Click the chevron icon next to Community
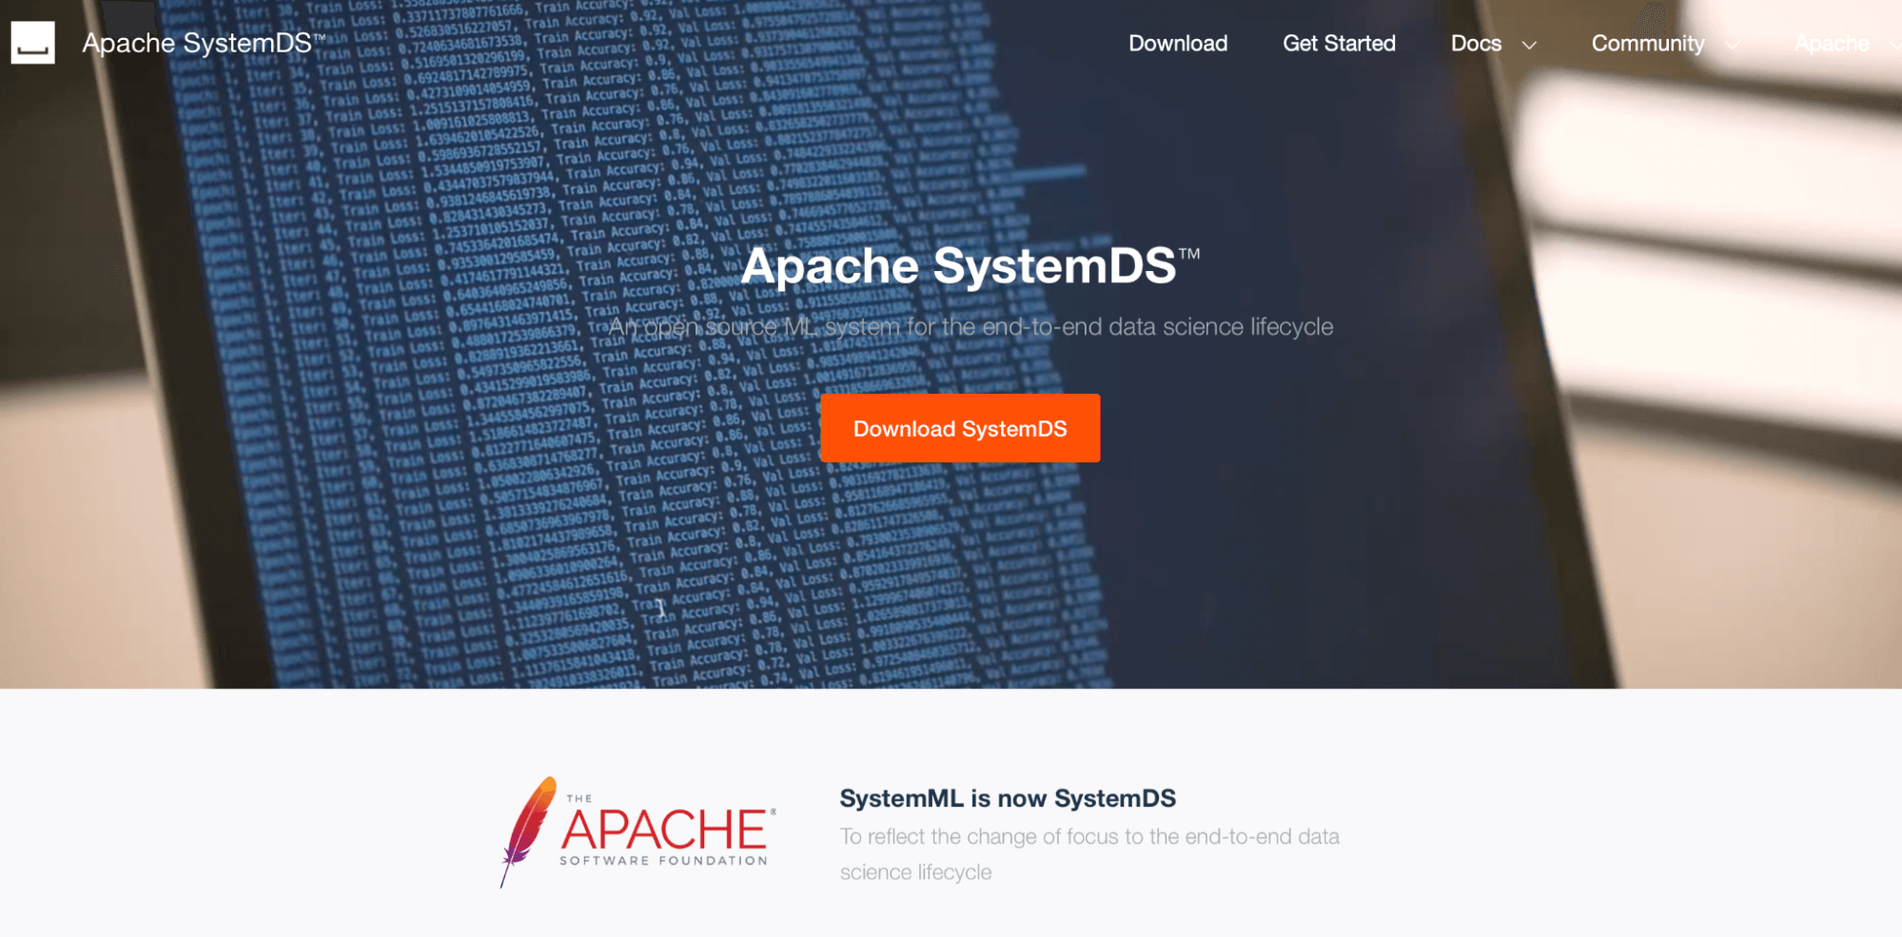The height and width of the screenshot is (937, 1902). coord(1731,45)
